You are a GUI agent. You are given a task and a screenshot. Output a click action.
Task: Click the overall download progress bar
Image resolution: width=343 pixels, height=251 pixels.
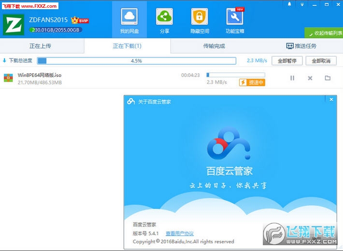point(137,61)
